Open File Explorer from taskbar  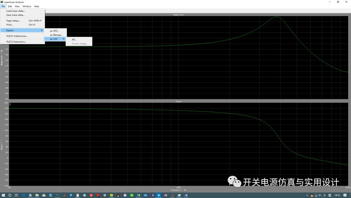point(37,195)
